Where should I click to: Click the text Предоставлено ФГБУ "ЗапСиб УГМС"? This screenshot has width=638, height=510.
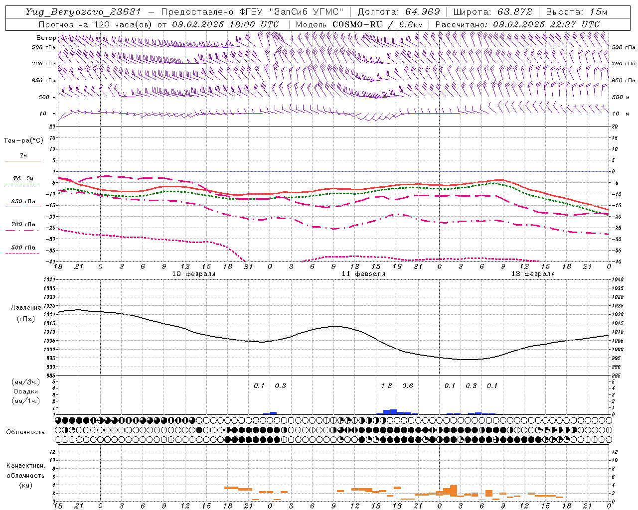pyautogui.click(x=253, y=12)
